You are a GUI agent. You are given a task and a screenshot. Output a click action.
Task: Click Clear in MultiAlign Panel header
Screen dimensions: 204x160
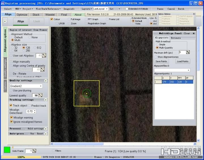tap(187, 33)
